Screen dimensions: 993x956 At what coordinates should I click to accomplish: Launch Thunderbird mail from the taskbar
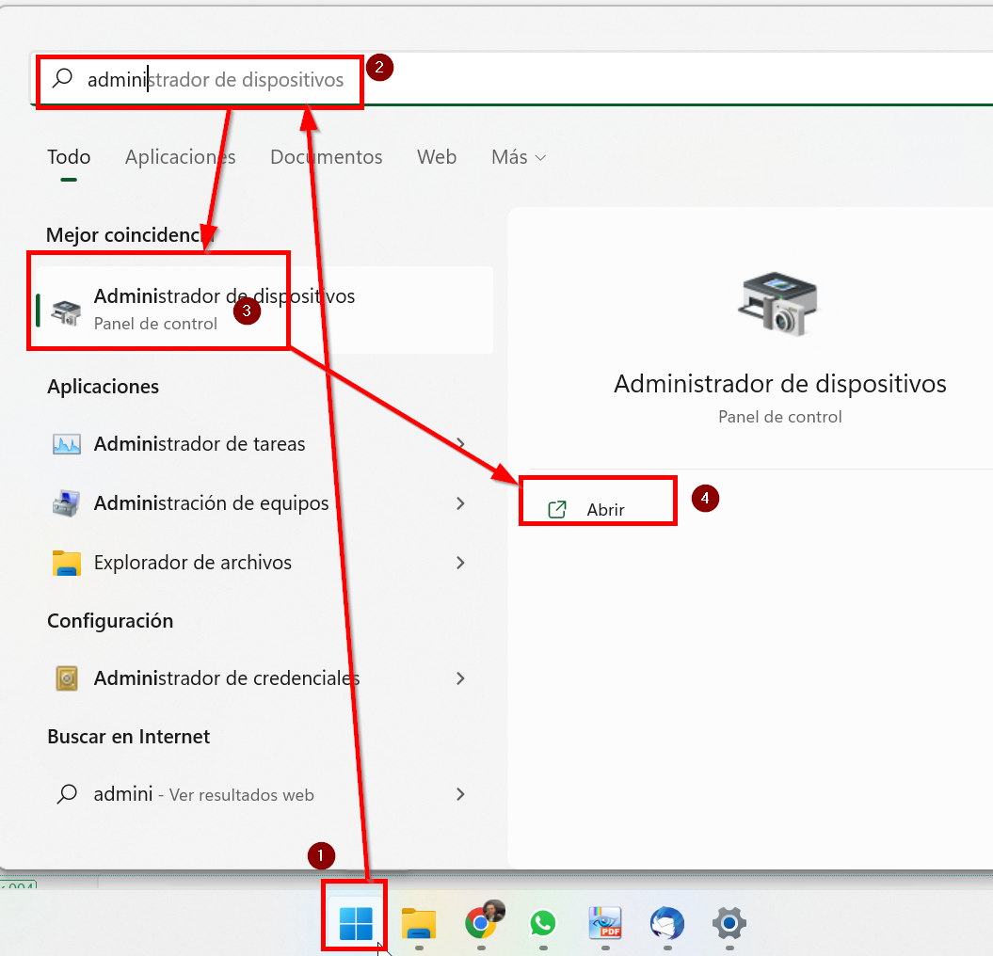(666, 923)
